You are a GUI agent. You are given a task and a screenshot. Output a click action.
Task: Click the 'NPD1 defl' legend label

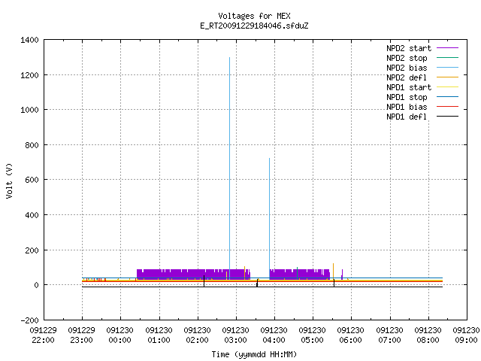point(407,117)
